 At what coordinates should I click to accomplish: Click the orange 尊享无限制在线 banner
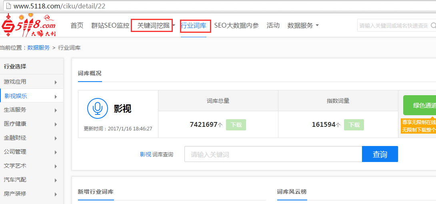click(x=418, y=126)
